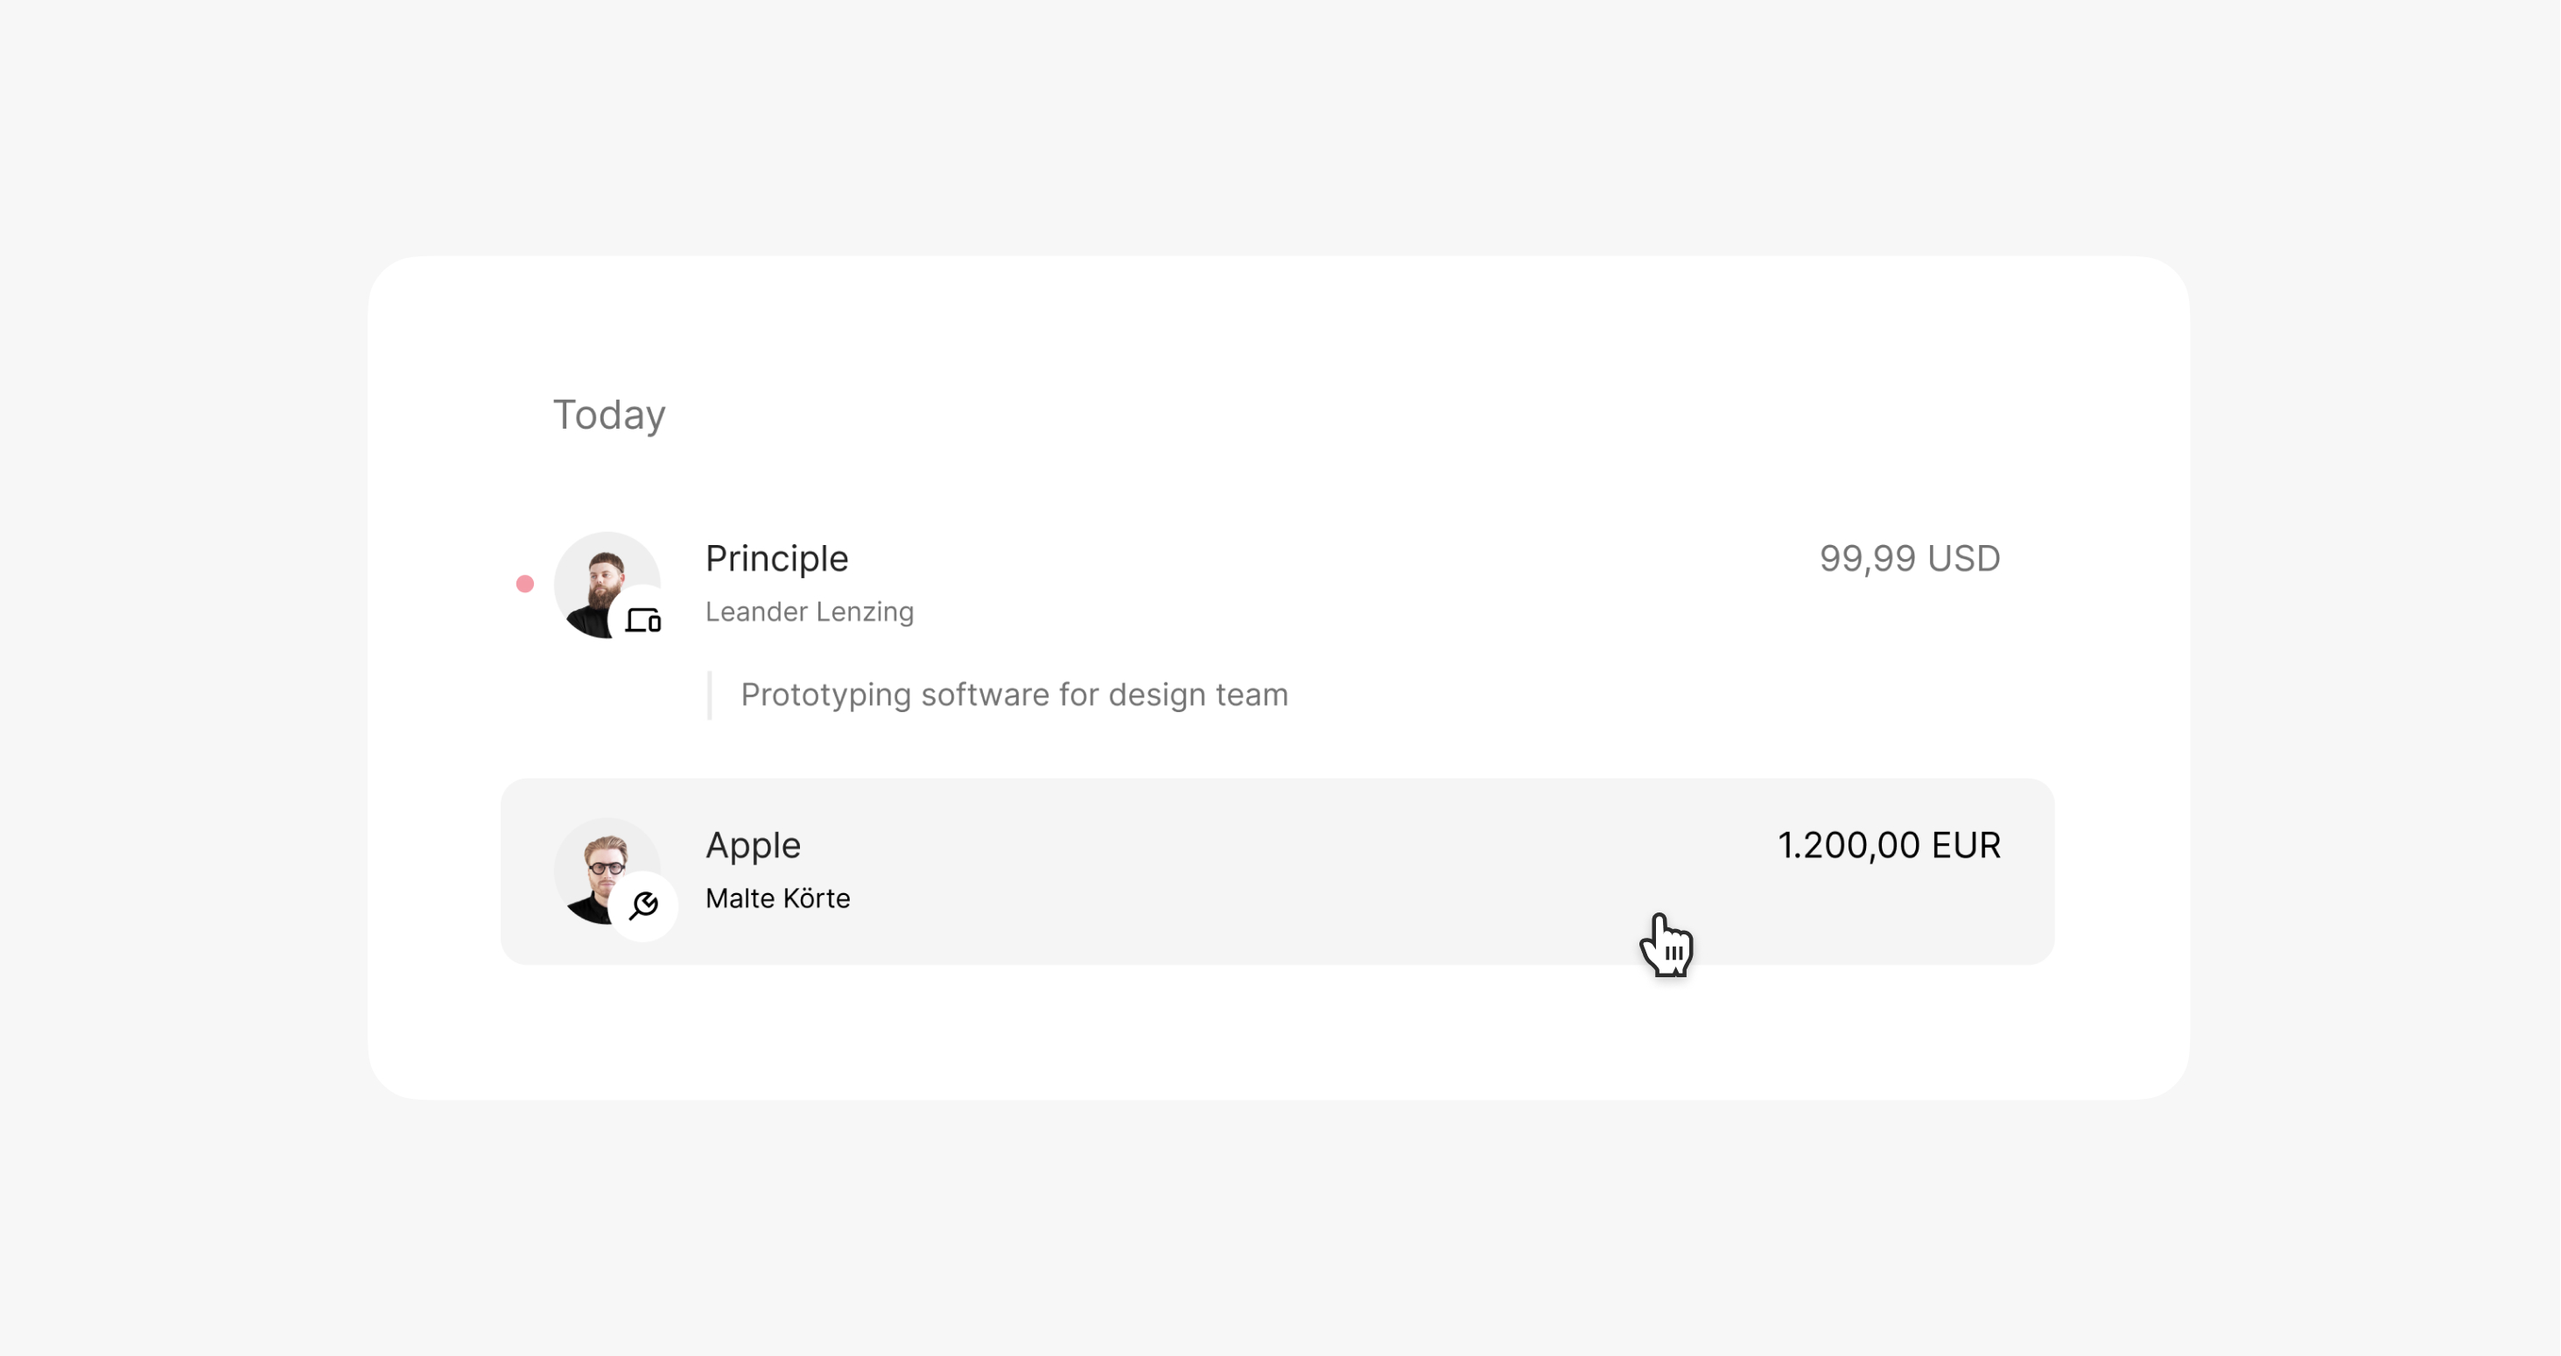Click the pink unread dot beside Principle
Screen dimensions: 2561x1356
tap(525, 584)
